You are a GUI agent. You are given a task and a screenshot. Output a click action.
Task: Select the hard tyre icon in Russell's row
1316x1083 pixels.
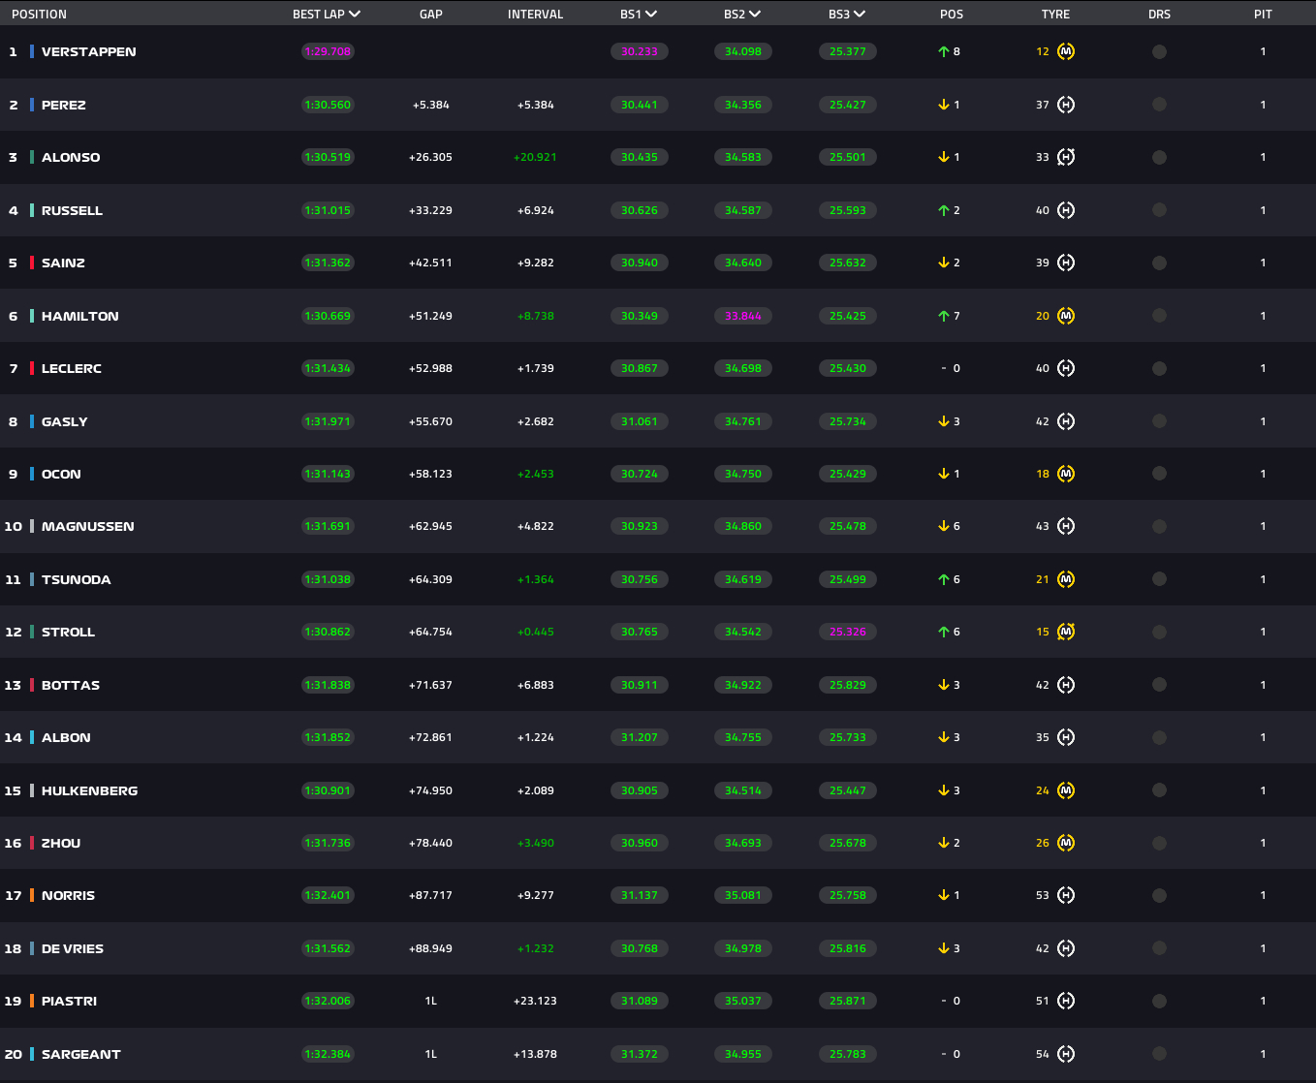(x=1066, y=210)
